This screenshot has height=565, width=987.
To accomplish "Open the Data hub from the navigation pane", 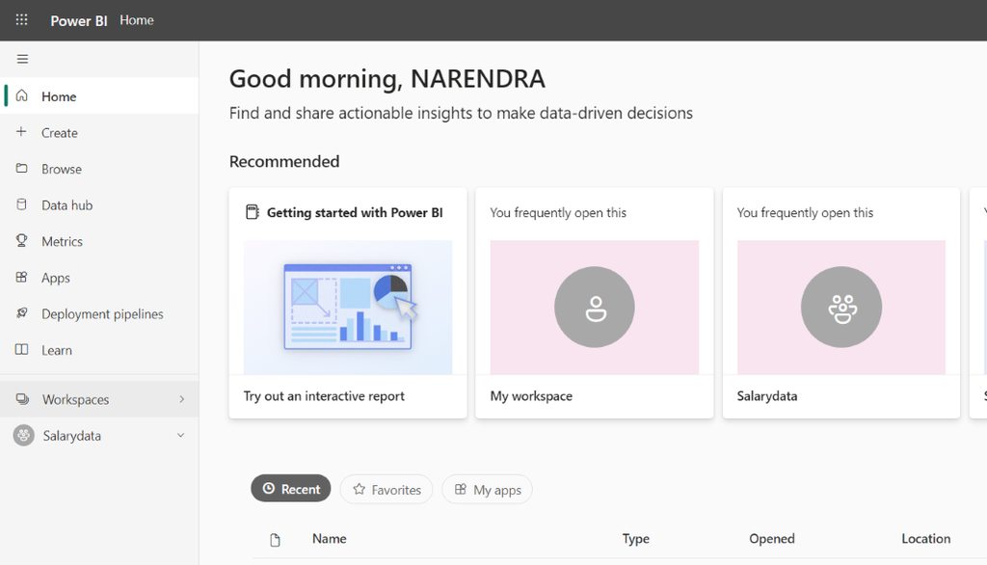I will tap(22, 204).
